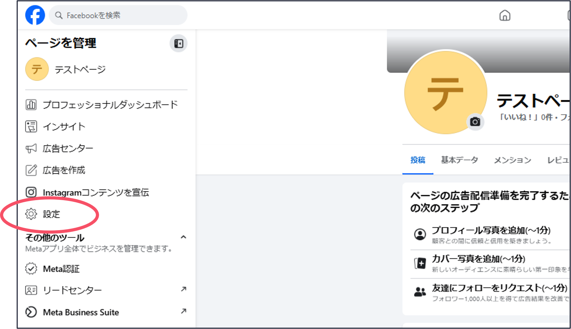The image size is (571, 329).
Task: Click the インサイト icon in sidebar
Action: tap(31, 126)
